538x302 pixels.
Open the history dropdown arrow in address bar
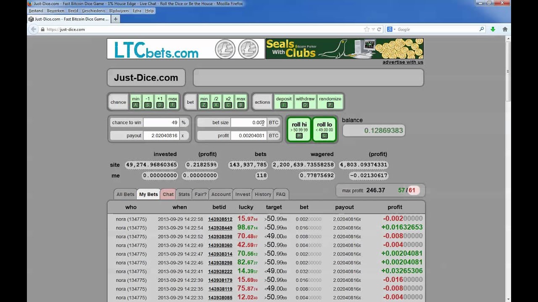pos(373,29)
